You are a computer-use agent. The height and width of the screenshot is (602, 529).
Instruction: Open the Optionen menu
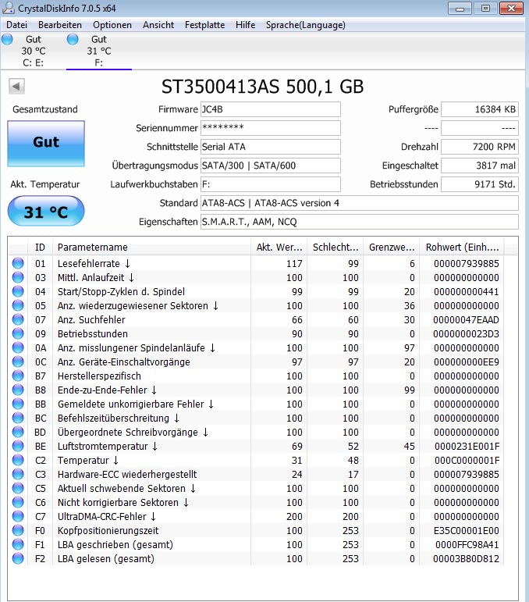point(112,25)
